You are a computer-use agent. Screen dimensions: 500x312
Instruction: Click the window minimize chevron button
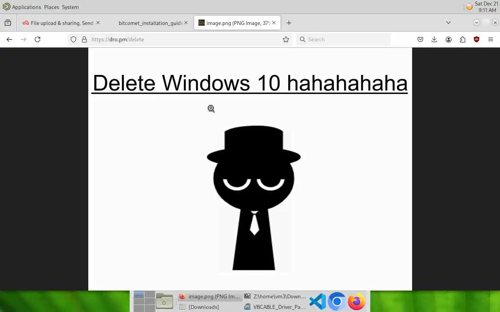click(477, 23)
